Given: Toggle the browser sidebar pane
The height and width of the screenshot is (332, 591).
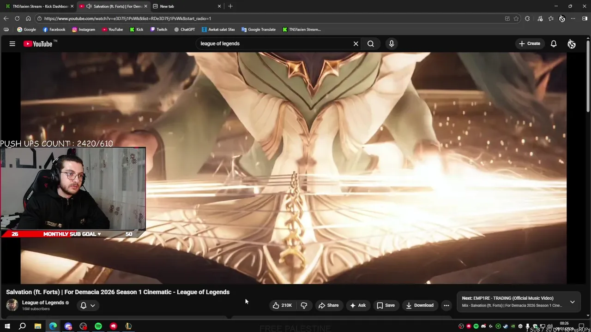Looking at the screenshot, I should 585,18.
